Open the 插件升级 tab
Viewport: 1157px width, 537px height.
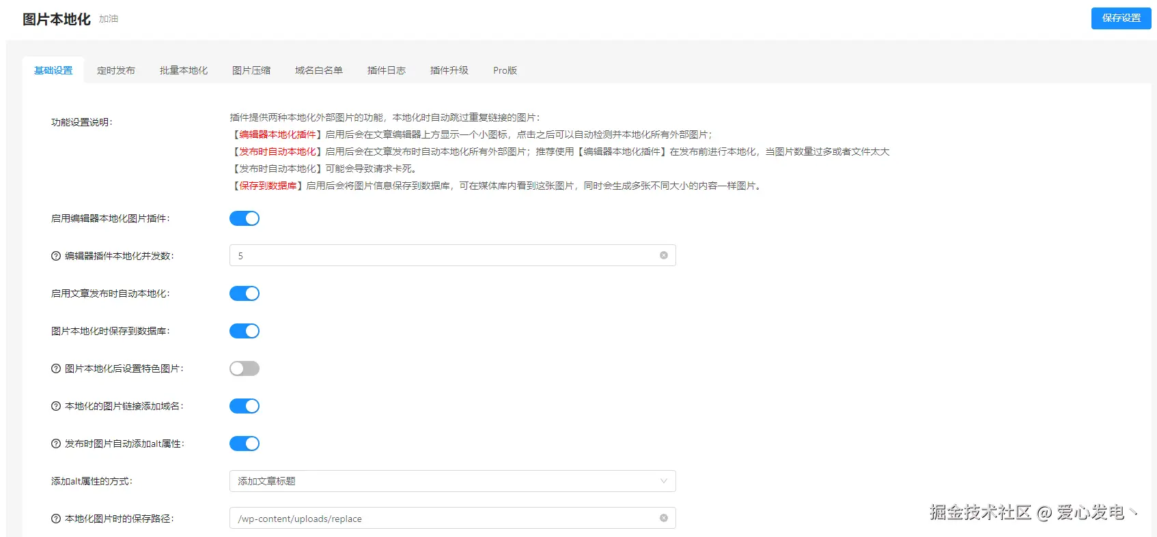(x=449, y=70)
